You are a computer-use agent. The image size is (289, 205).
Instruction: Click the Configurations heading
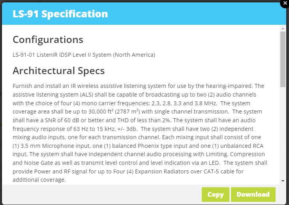pyautogui.click(x=48, y=39)
